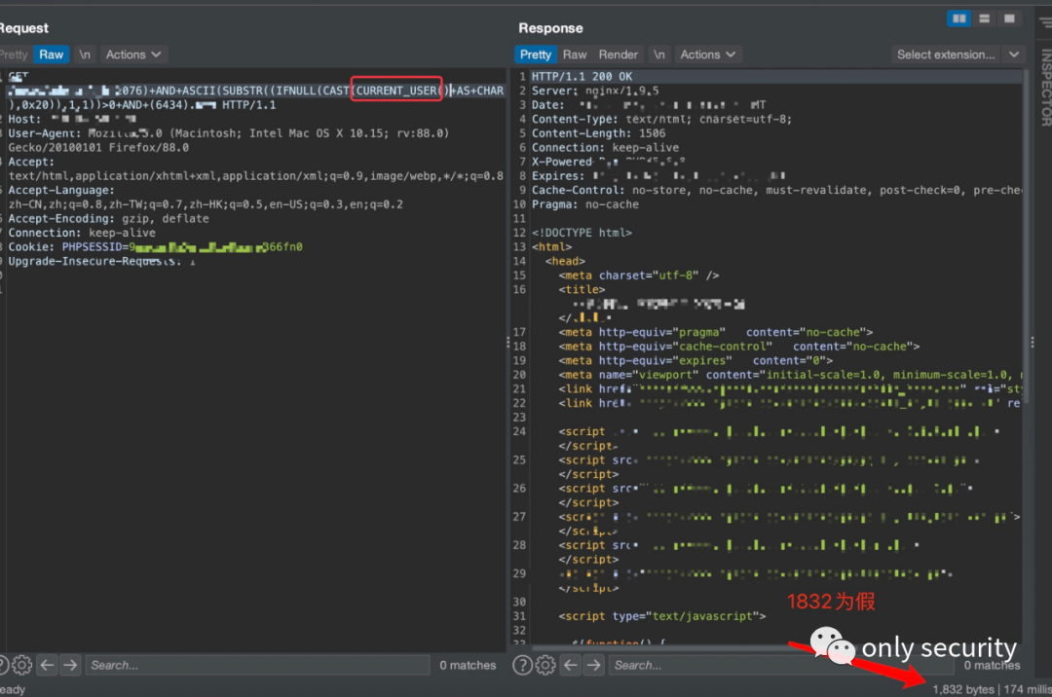Open Select extension dropdown
Screen dimensions: 1052x697
coord(945,55)
